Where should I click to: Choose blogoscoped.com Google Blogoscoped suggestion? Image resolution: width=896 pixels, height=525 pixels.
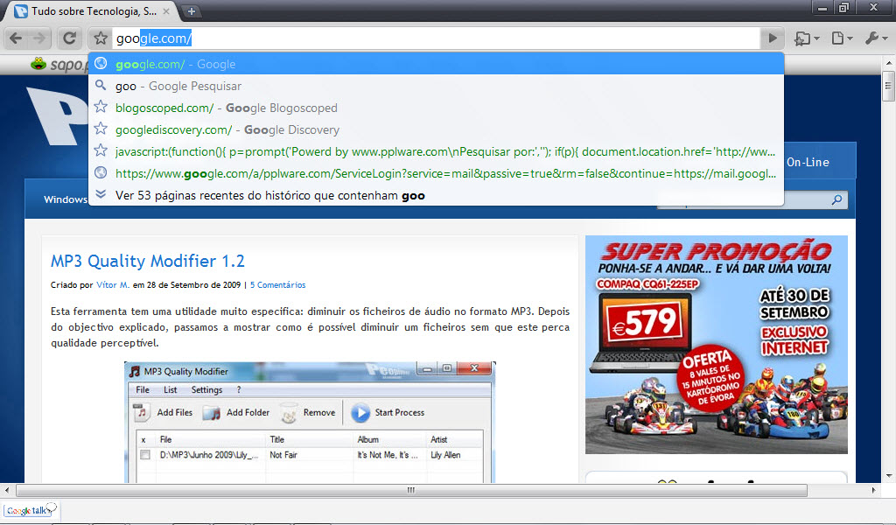[436, 108]
